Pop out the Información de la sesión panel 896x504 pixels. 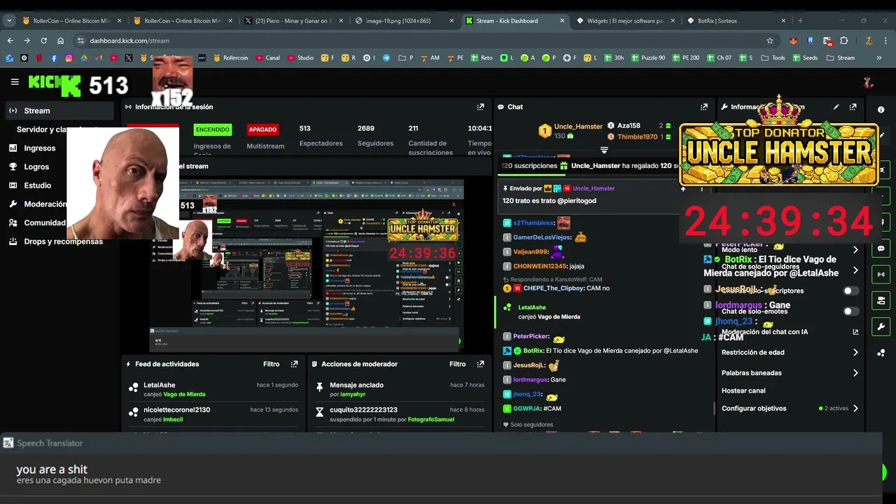(x=480, y=107)
